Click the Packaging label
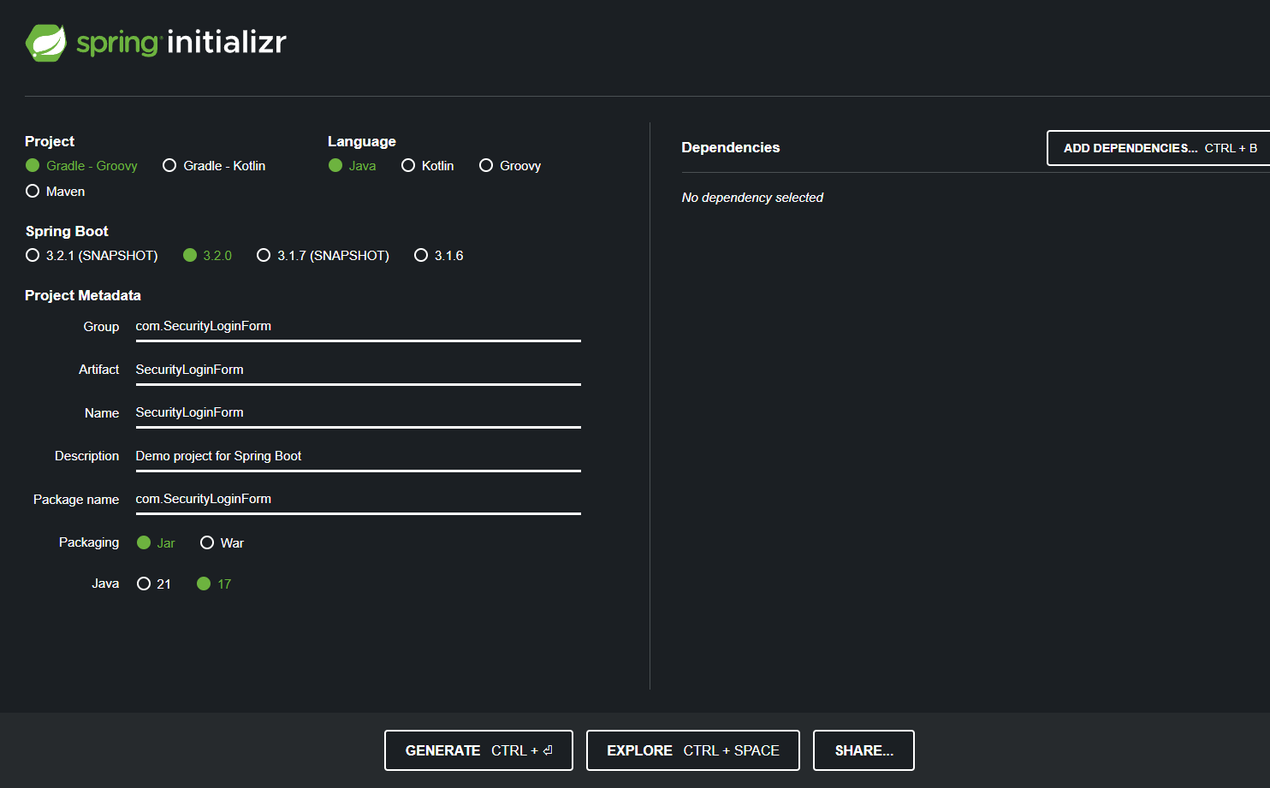1270x788 pixels. pyautogui.click(x=89, y=542)
